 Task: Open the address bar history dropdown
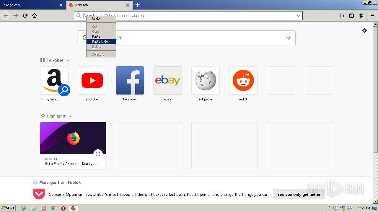[298, 16]
